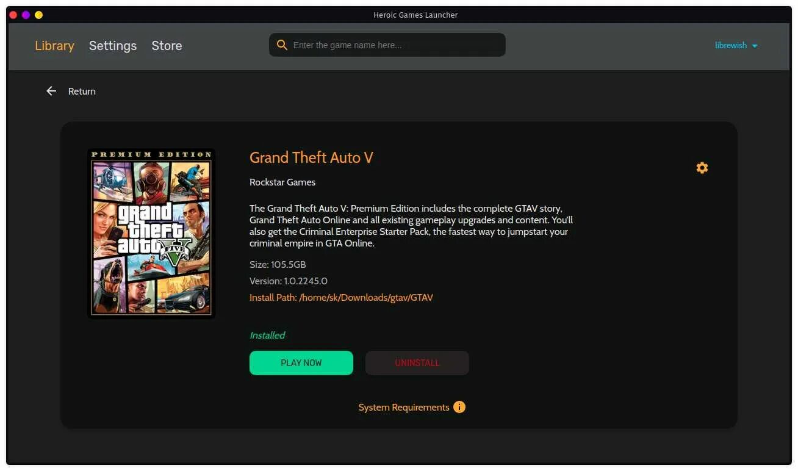
Task: Click the back arrow icon
Action: [x=51, y=91]
